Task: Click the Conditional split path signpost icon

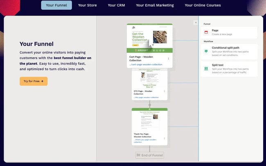Action: click(x=206, y=51)
